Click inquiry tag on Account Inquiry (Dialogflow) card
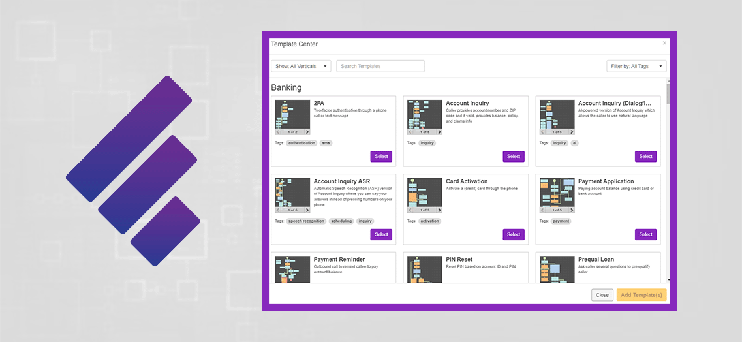 click(559, 143)
